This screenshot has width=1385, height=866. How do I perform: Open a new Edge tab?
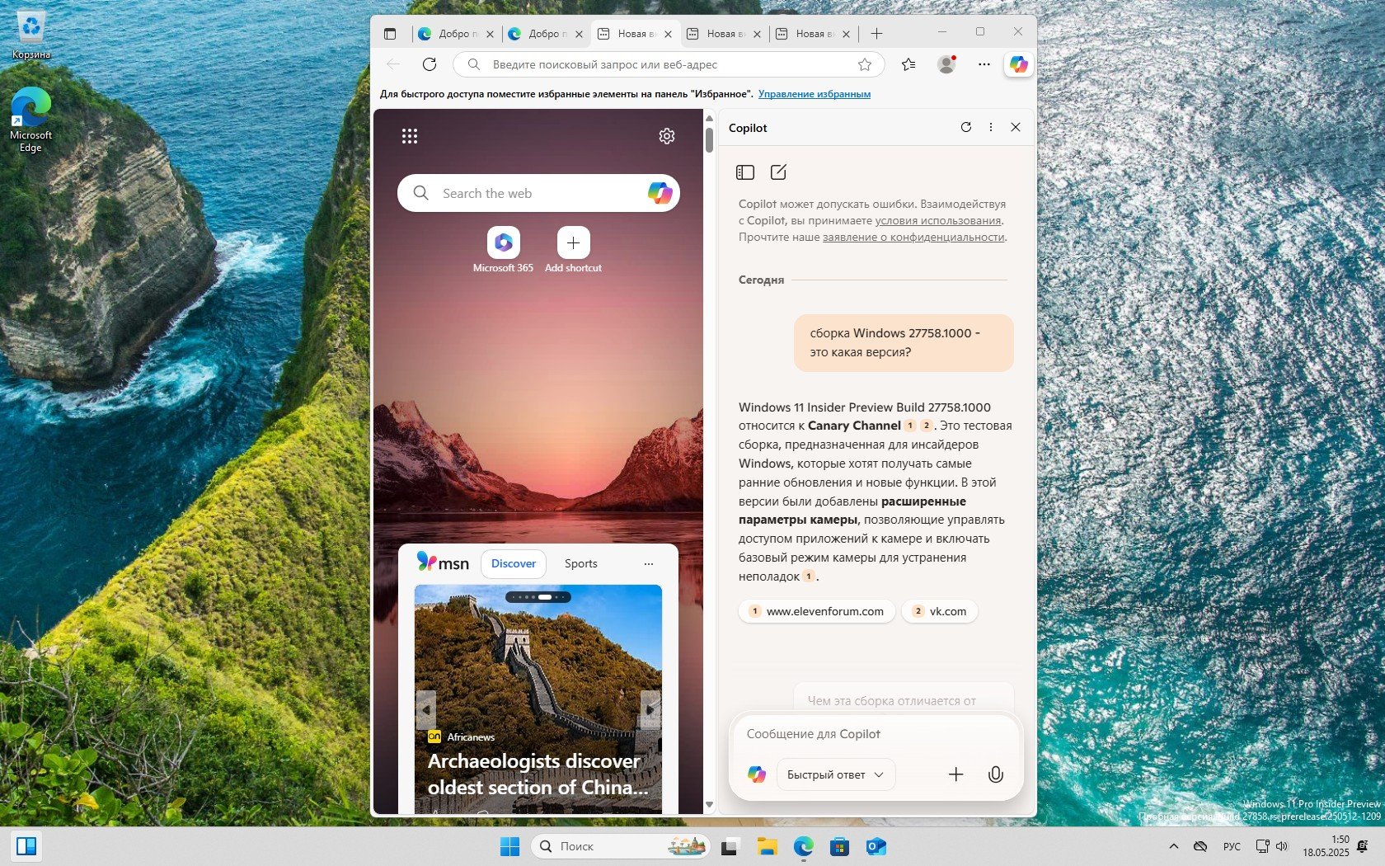[876, 34]
